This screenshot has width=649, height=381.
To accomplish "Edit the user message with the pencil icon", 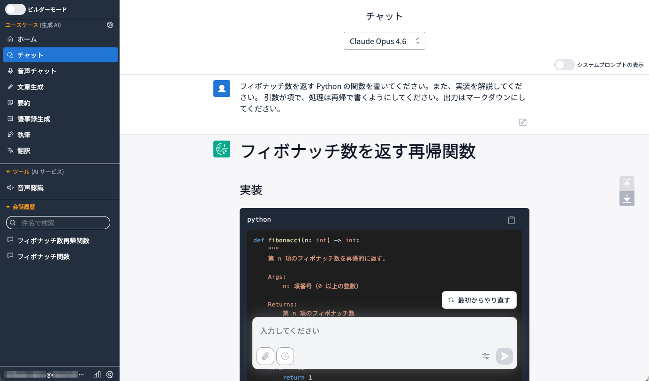I will point(523,122).
